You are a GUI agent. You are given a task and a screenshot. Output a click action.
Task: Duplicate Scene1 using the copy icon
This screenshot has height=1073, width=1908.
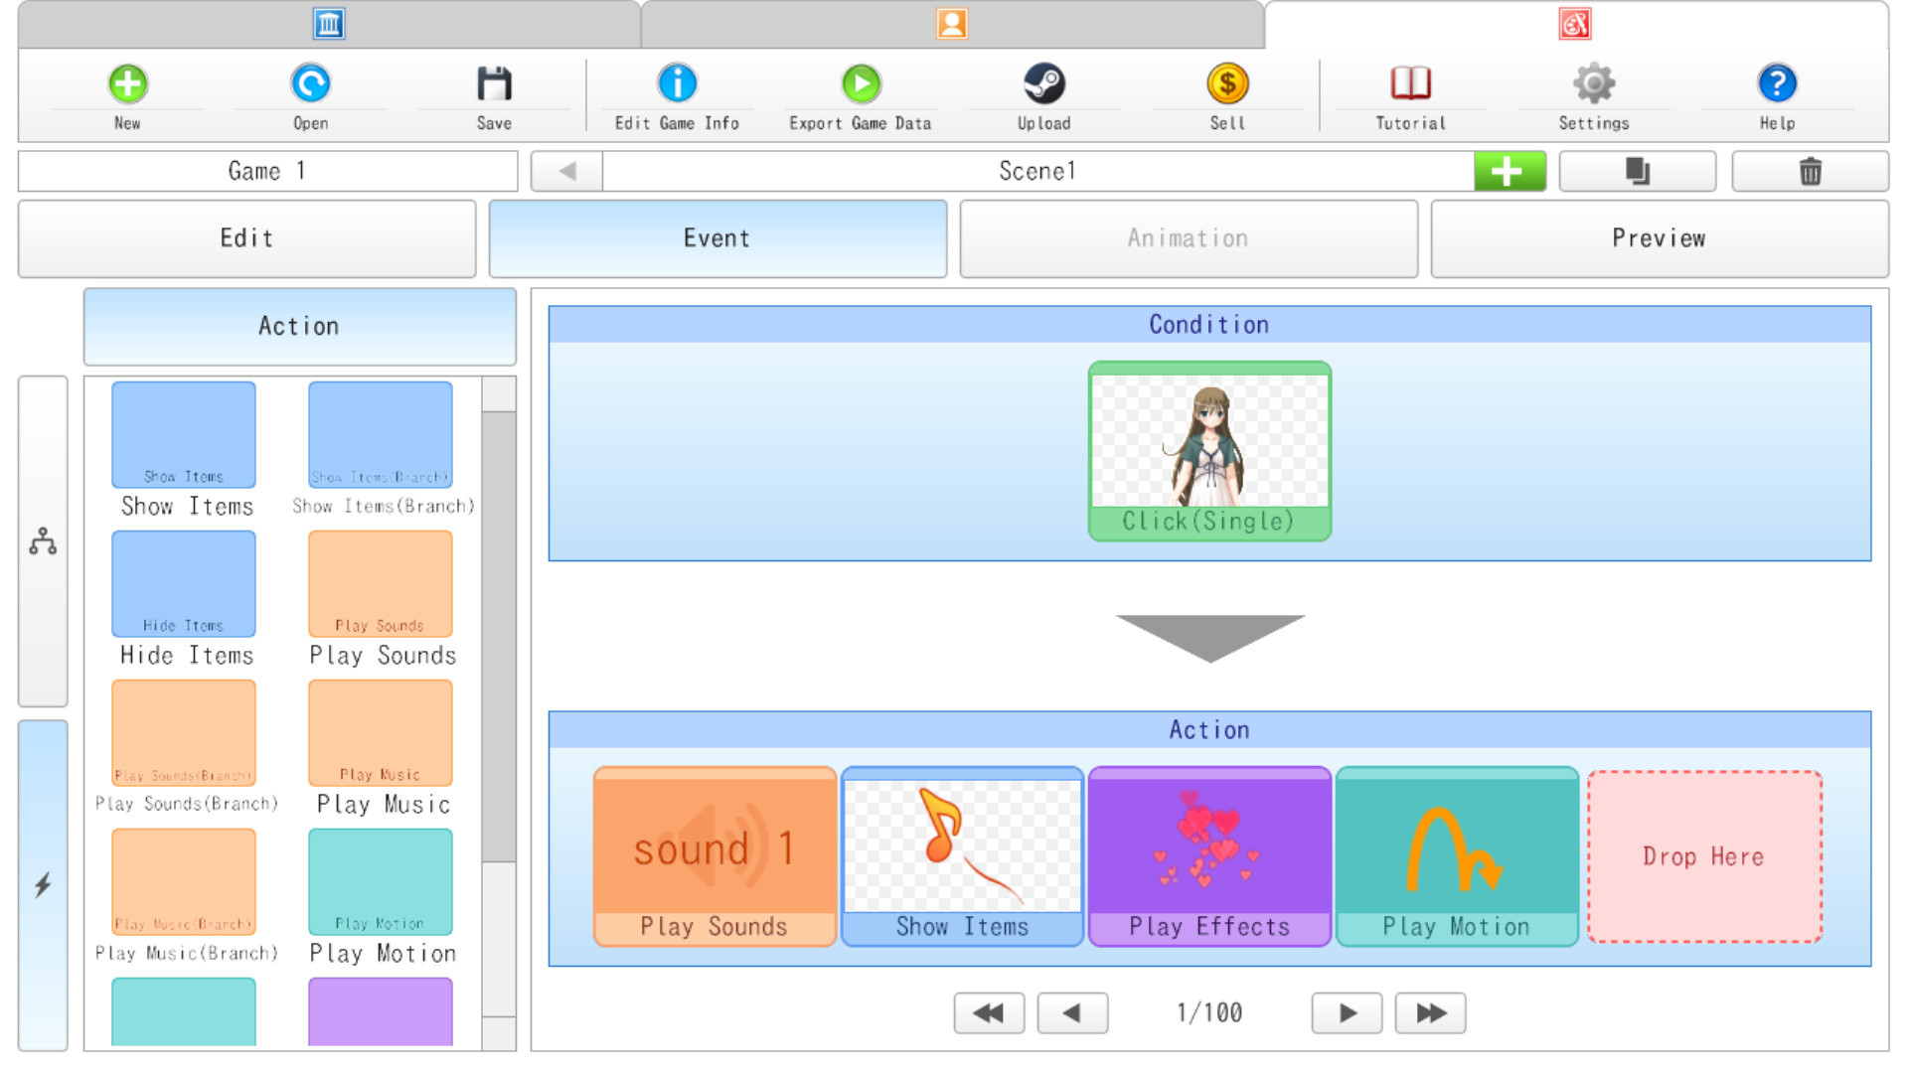coord(1636,170)
